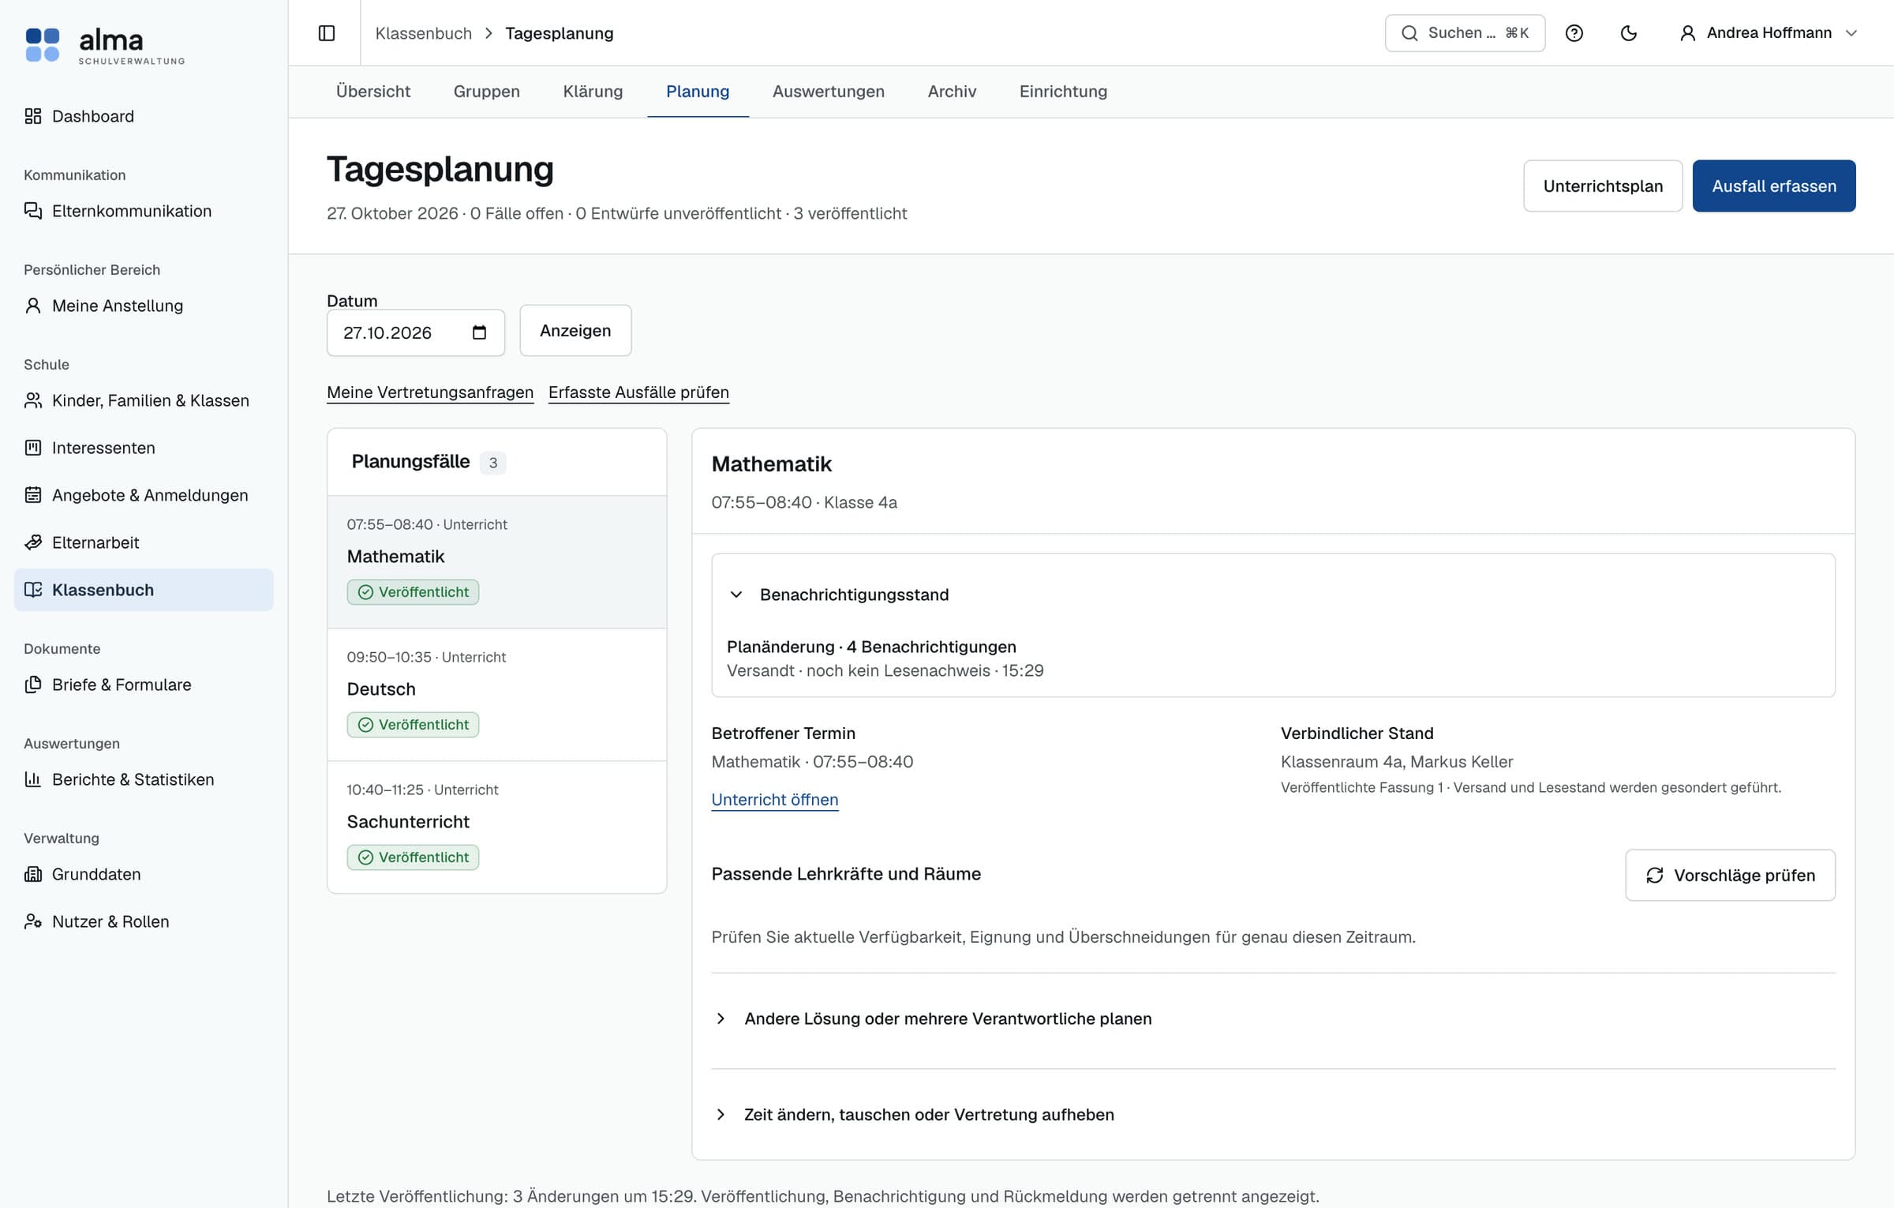Select the Sachunterricht 10:40–11:25 planning case

click(x=496, y=827)
